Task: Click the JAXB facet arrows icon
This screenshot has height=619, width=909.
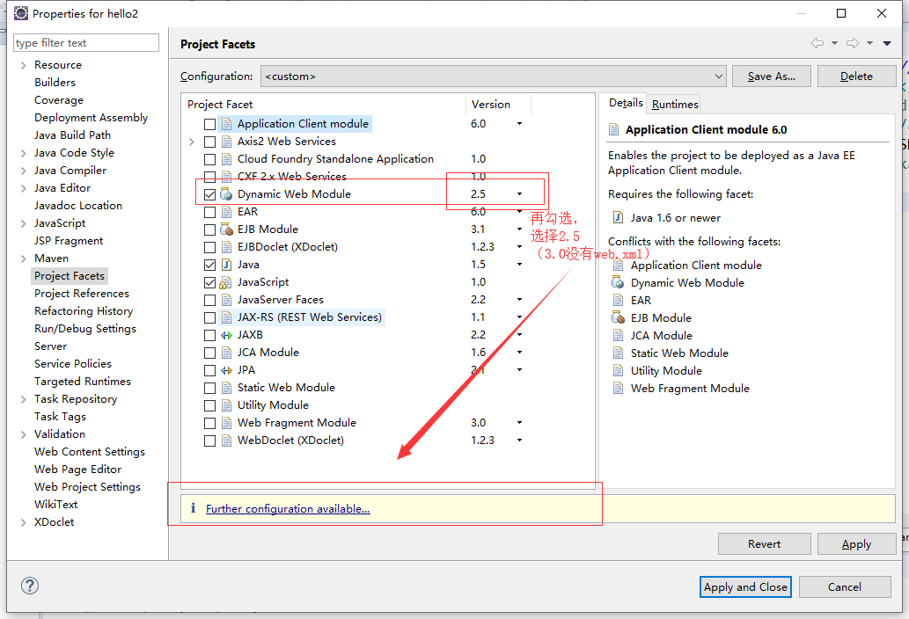Action: [x=226, y=335]
